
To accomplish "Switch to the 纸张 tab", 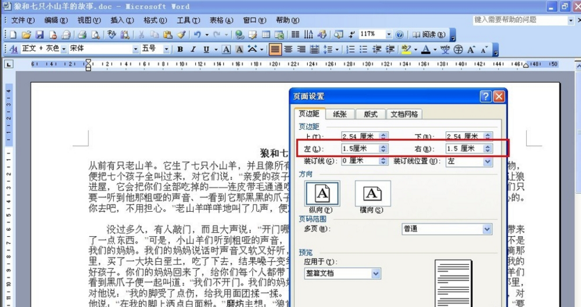I will point(340,114).
